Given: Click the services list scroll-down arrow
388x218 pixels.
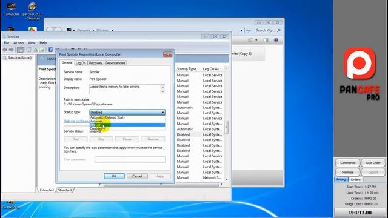Looking at the screenshot, I should [226, 179].
